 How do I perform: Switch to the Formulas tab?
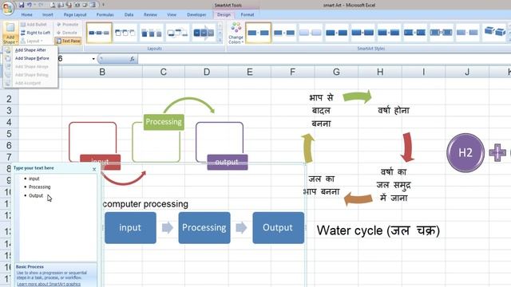point(105,14)
